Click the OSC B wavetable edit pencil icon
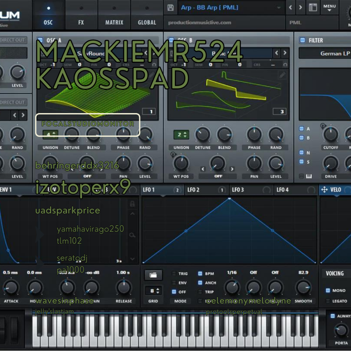The image size is (351, 351). click(282, 75)
